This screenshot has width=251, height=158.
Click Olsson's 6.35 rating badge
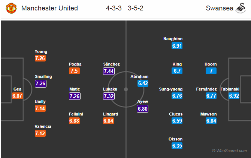[x=177, y=146]
